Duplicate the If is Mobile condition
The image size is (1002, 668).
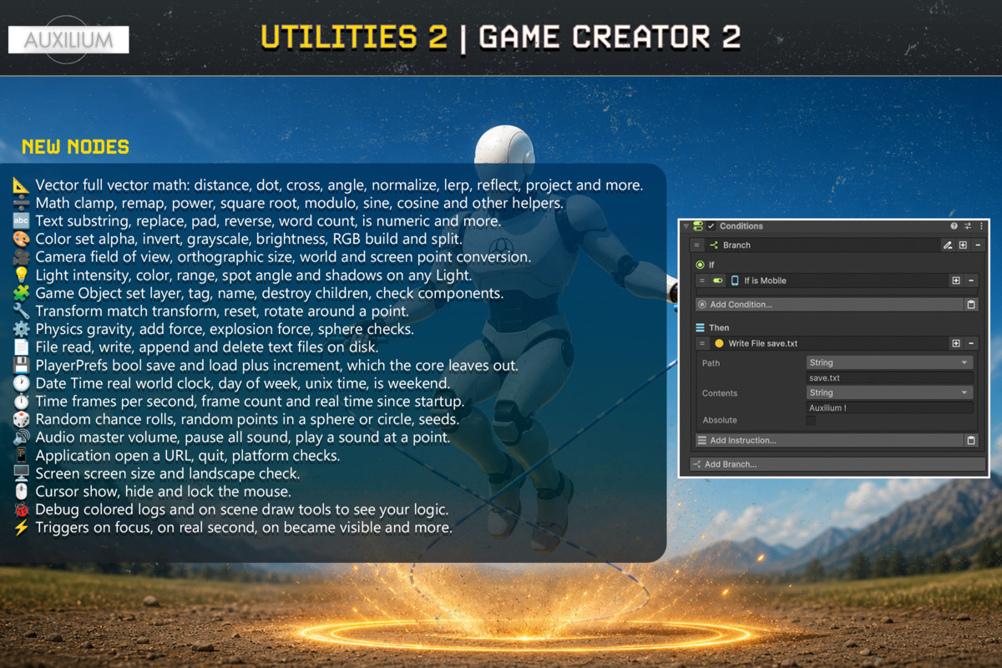(x=956, y=281)
